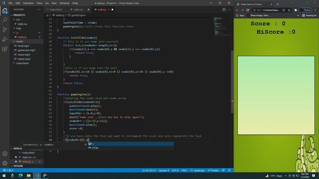Show hidden system tray icons
The image size is (319, 179).
click(286, 176)
